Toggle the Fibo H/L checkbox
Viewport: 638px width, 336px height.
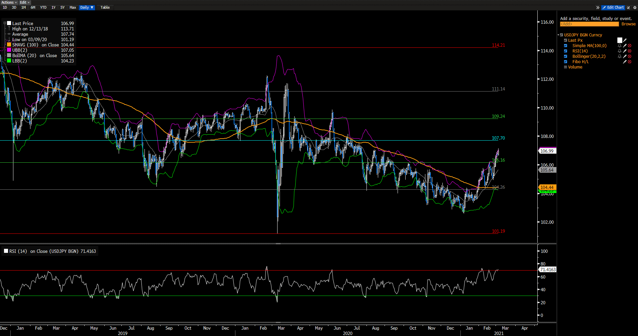pyautogui.click(x=565, y=61)
